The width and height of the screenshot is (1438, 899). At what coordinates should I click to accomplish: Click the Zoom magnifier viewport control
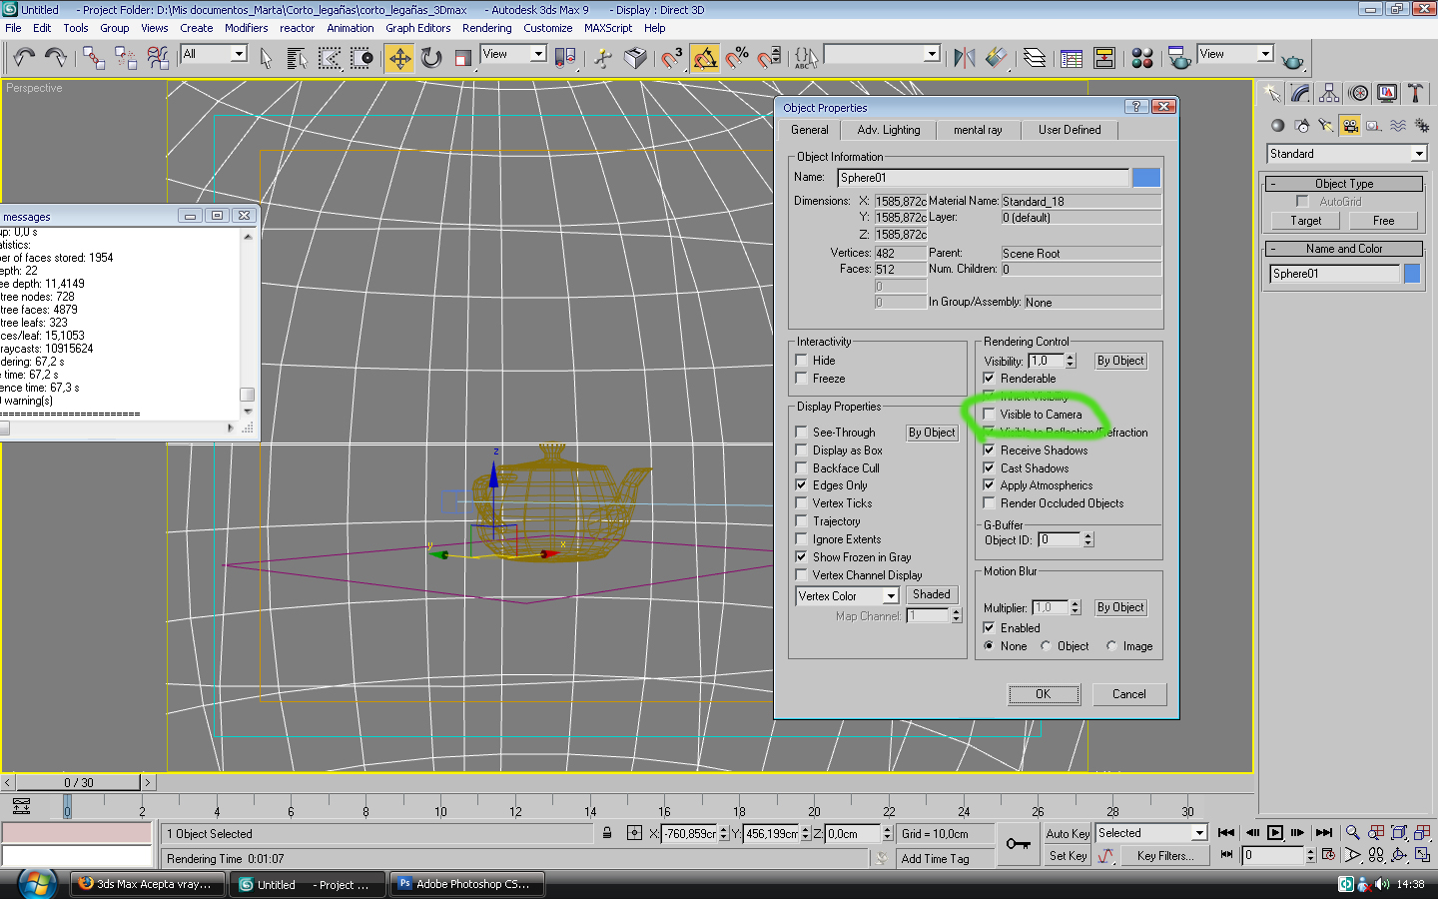coord(1352,832)
